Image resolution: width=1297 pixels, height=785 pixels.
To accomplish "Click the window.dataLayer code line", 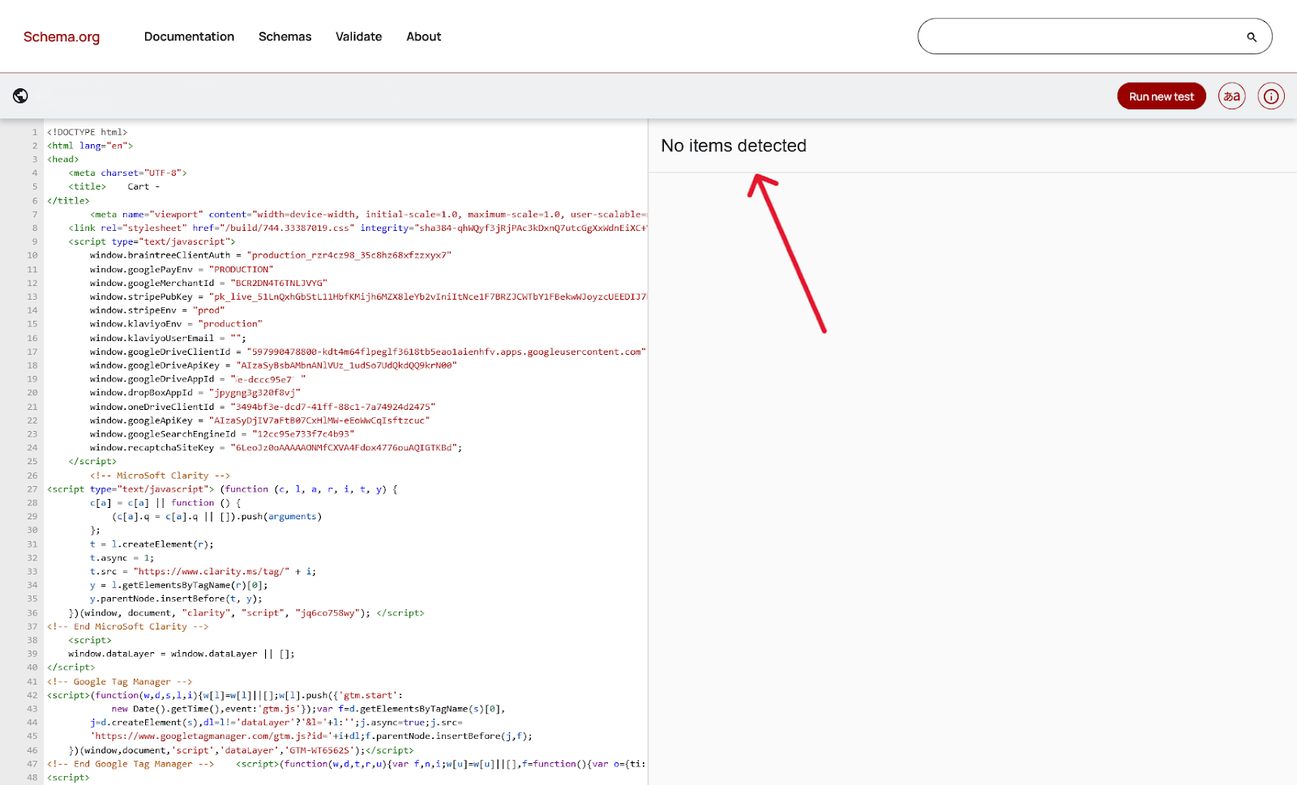I will [x=182, y=654].
